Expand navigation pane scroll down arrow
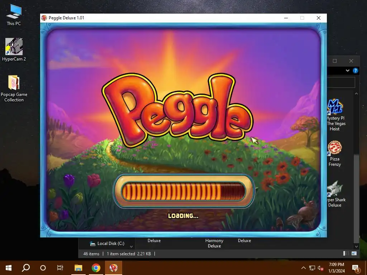 click(x=131, y=246)
